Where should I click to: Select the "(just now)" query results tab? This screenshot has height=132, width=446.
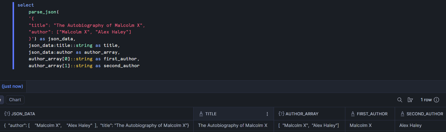12,86
